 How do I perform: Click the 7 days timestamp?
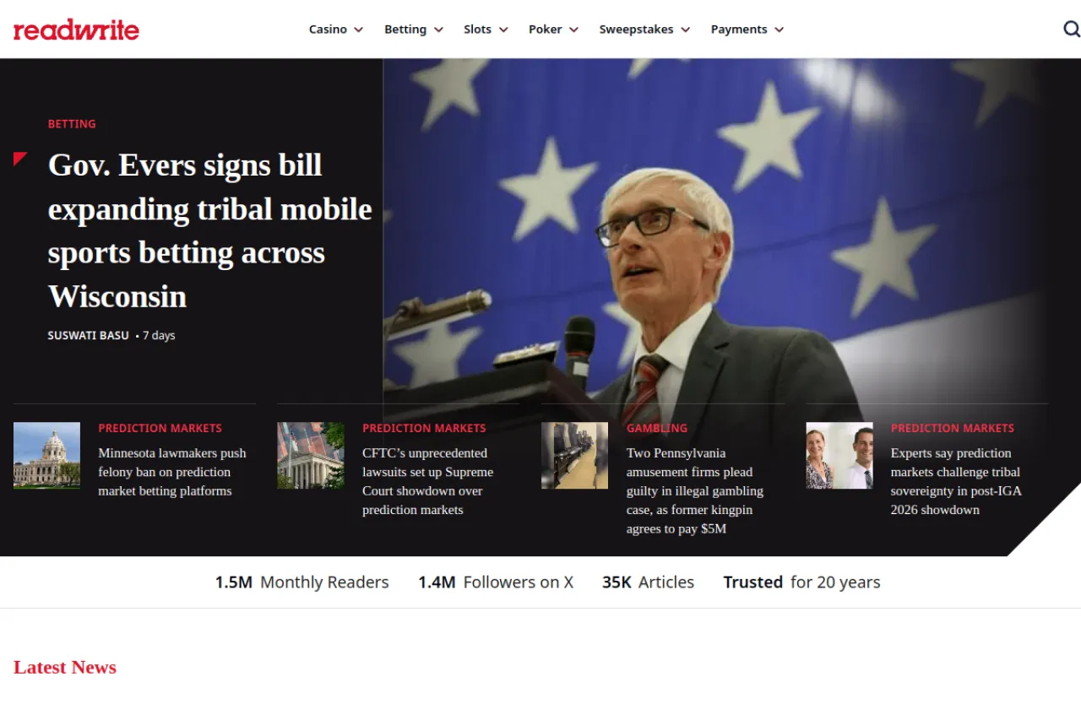coord(159,336)
